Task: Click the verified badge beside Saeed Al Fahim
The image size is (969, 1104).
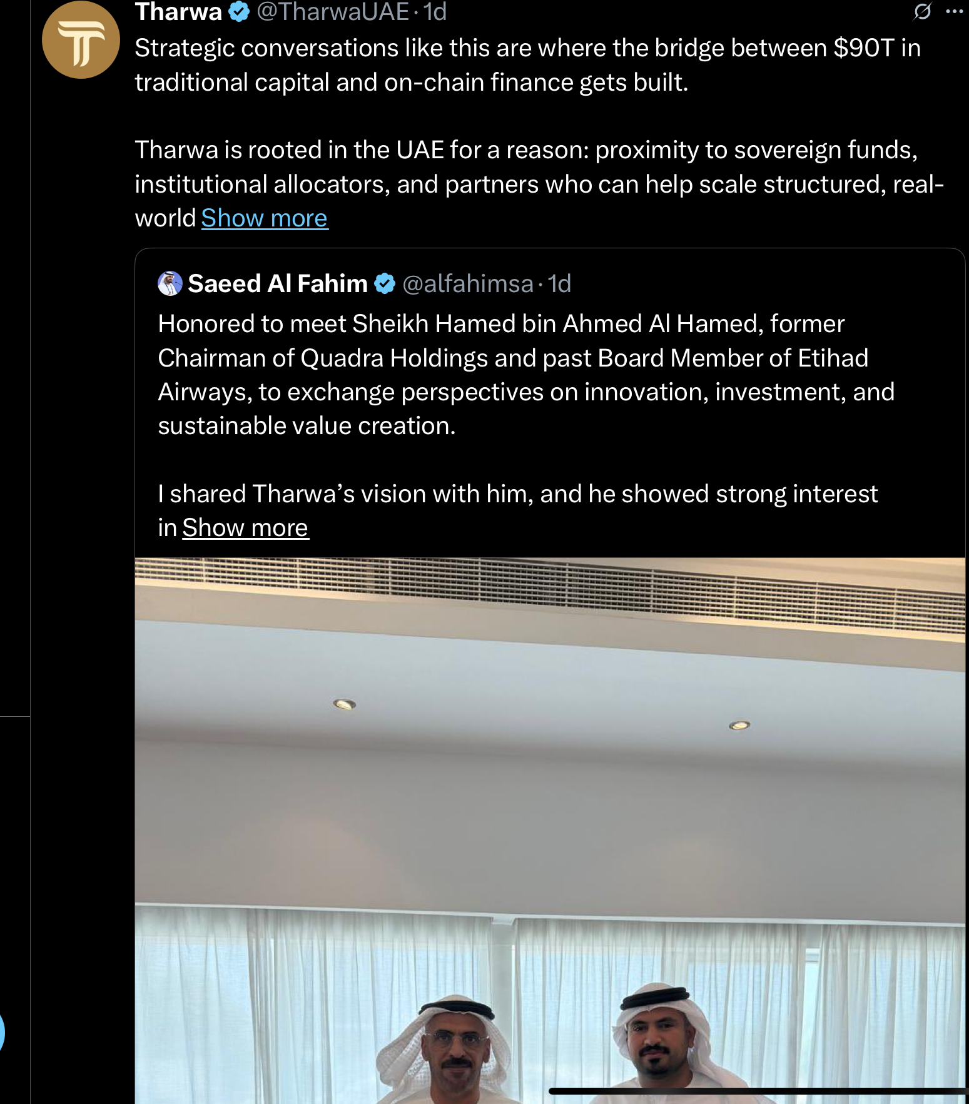Action: [385, 283]
